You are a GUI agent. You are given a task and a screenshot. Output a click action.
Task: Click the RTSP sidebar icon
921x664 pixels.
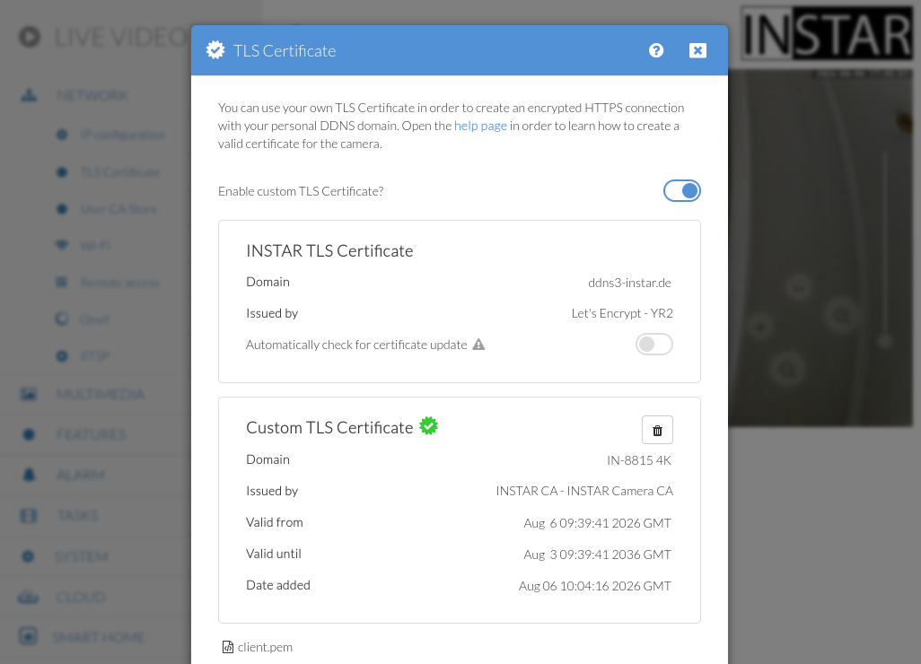click(62, 355)
